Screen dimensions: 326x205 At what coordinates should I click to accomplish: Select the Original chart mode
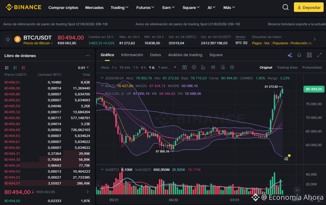[x=266, y=67]
